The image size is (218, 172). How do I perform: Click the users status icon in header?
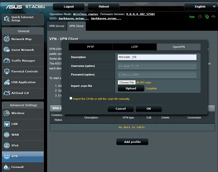[200, 17]
